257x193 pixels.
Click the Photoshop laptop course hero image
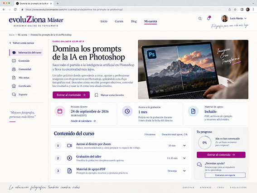[193, 69]
